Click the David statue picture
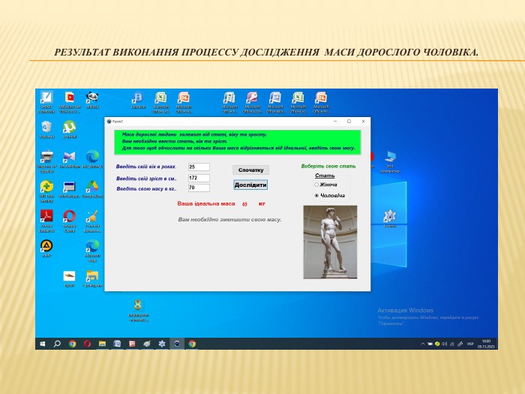Viewport: 525px width, 394px height. pos(330,242)
